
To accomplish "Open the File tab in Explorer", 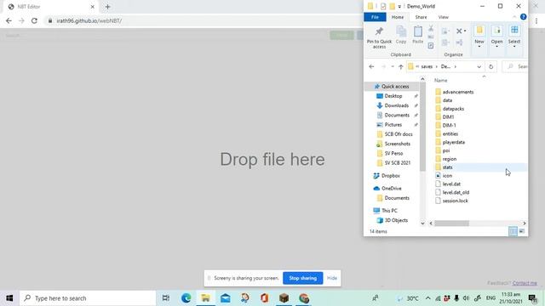I will pos(375,17).
